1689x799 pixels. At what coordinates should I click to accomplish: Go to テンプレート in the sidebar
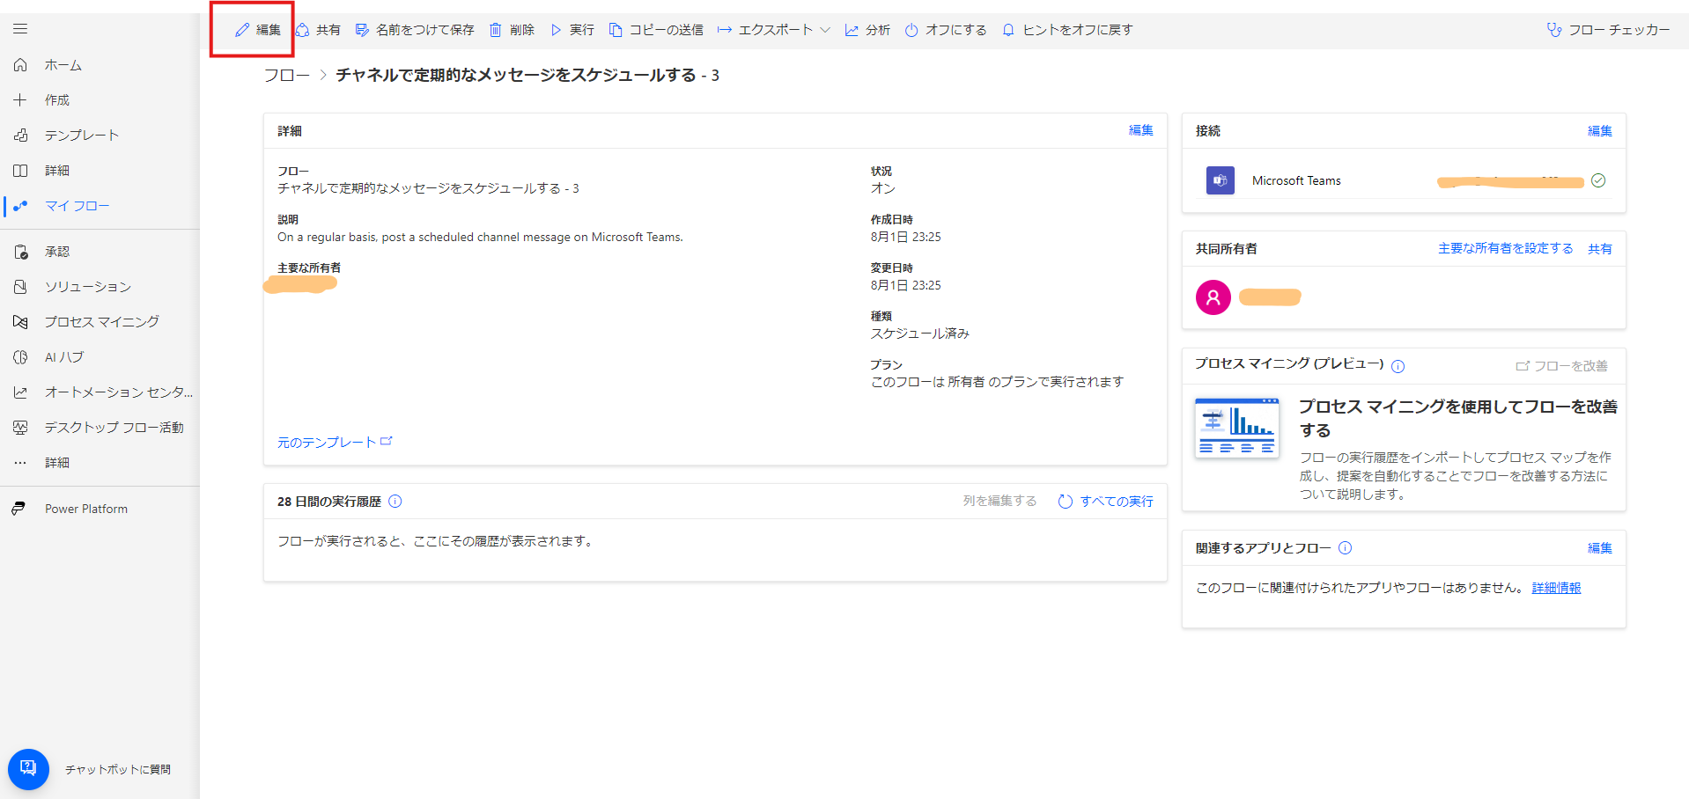coord(82,136)
